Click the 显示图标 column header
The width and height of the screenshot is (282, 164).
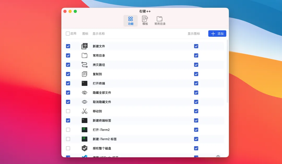pos(194,34)
